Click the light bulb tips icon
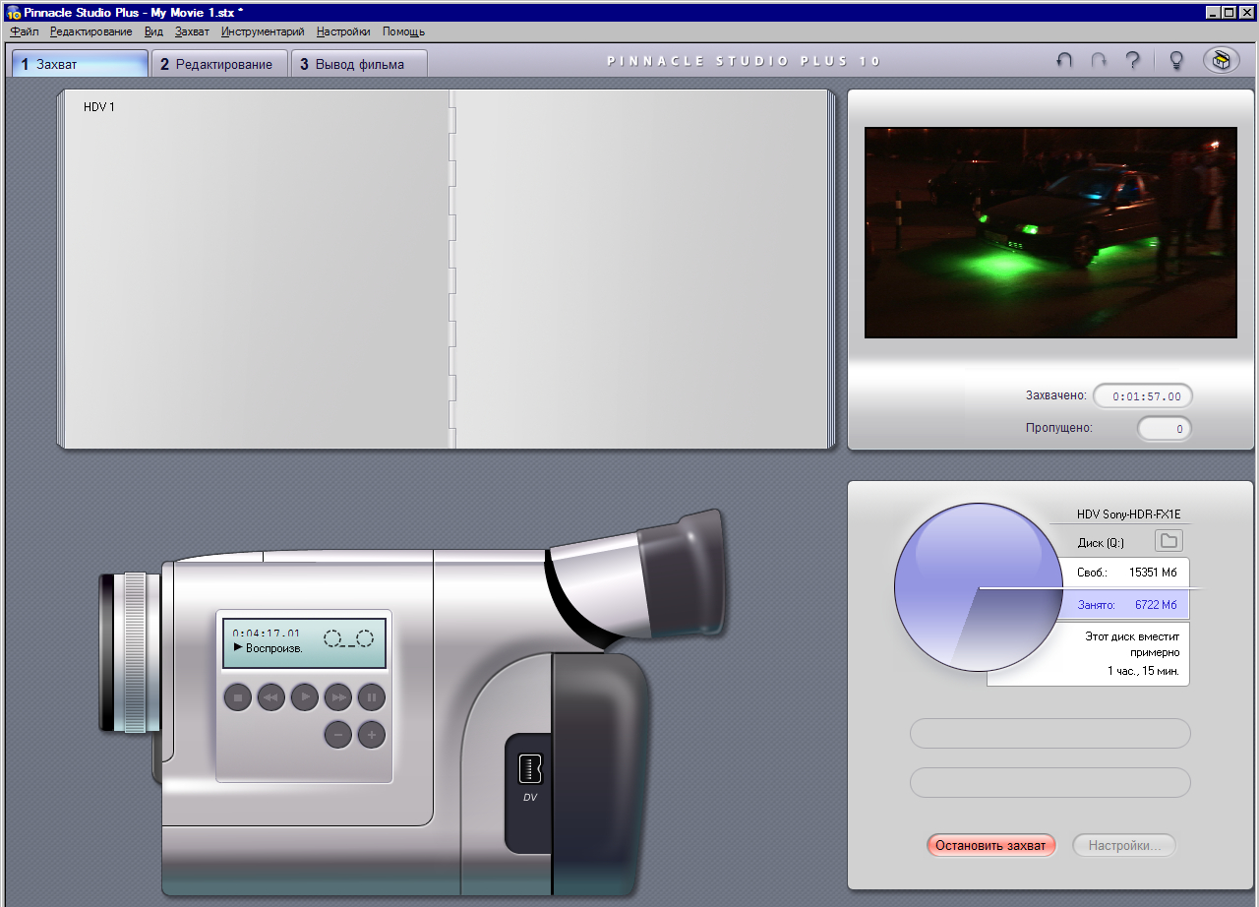Viewport: 1259px width, 907px height. (1175, 60)
